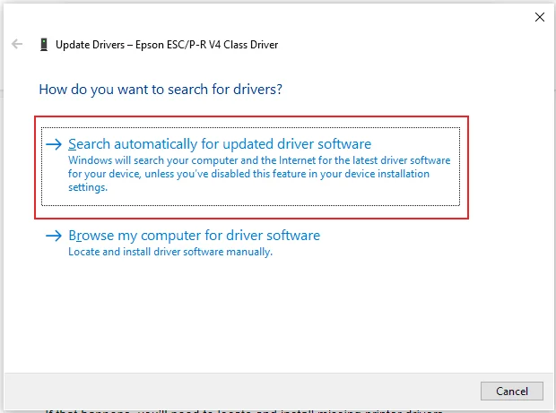Image resolution: width=556 pixels, height=413 pixels.
Task: Click the text Locate and install driver software manually
Action: [170, 252]
